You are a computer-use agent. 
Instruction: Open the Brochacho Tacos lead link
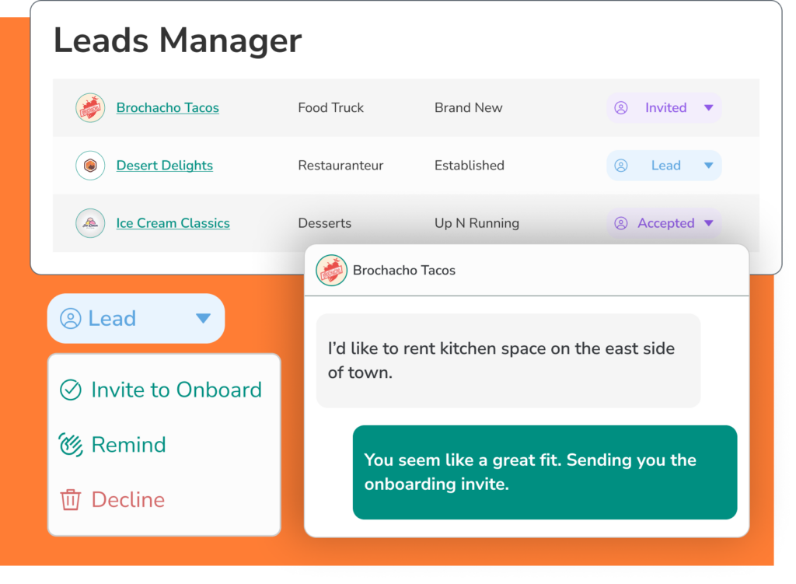(168, 107)
